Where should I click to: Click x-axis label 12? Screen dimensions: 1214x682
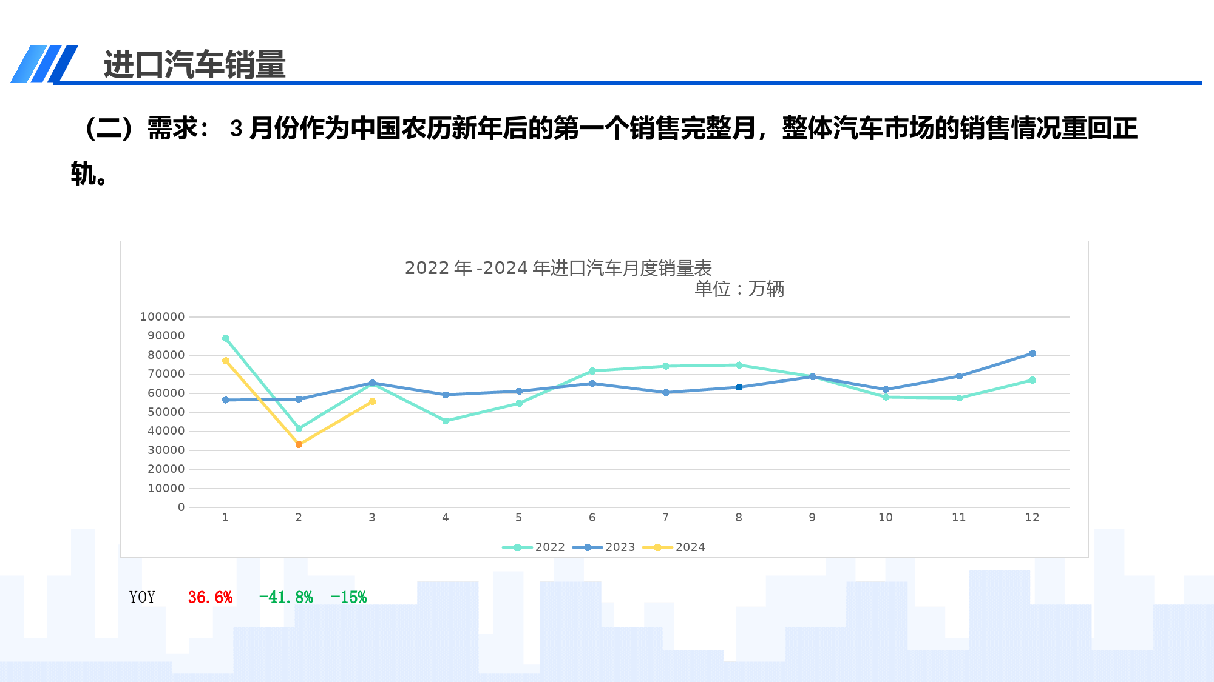(1032, 517)
